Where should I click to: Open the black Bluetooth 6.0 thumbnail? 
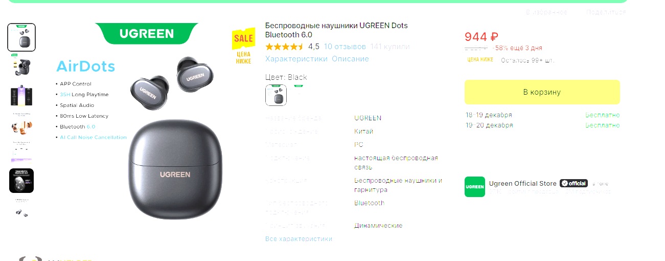(x=21, y=180)
